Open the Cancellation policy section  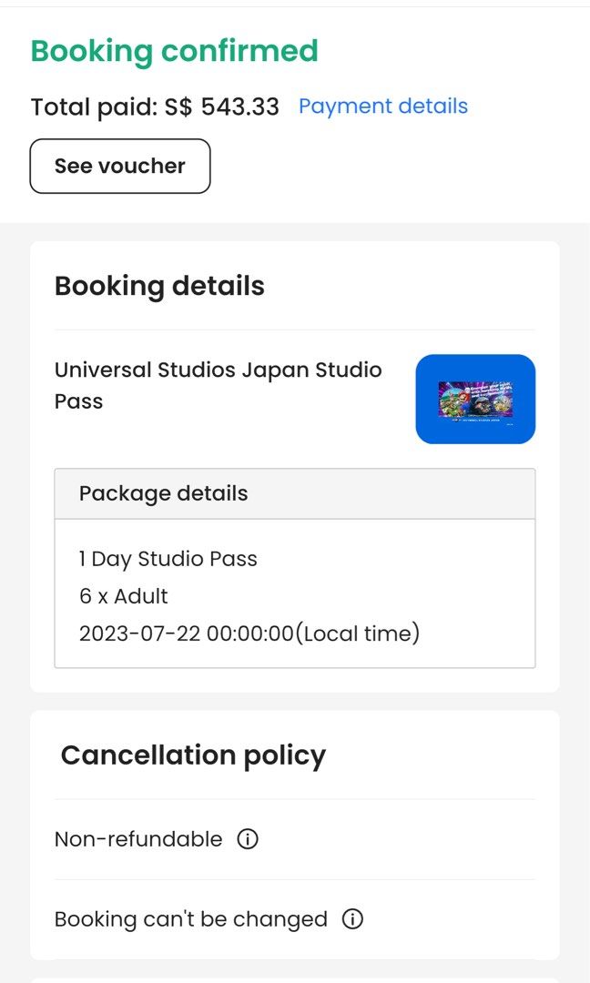[x=192, y=755]
